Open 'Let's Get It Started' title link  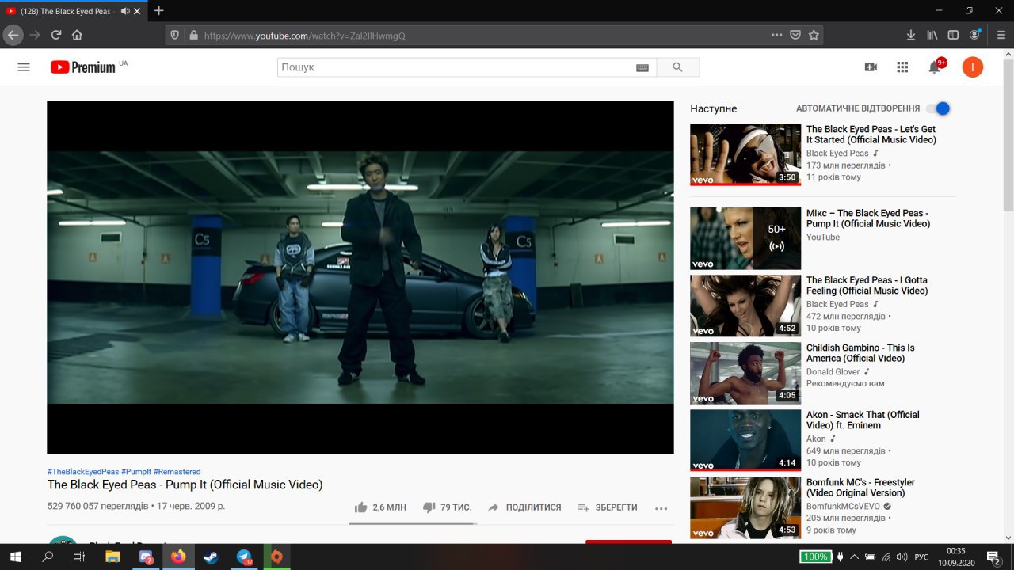pyautogui.click(x=871, y=135)
